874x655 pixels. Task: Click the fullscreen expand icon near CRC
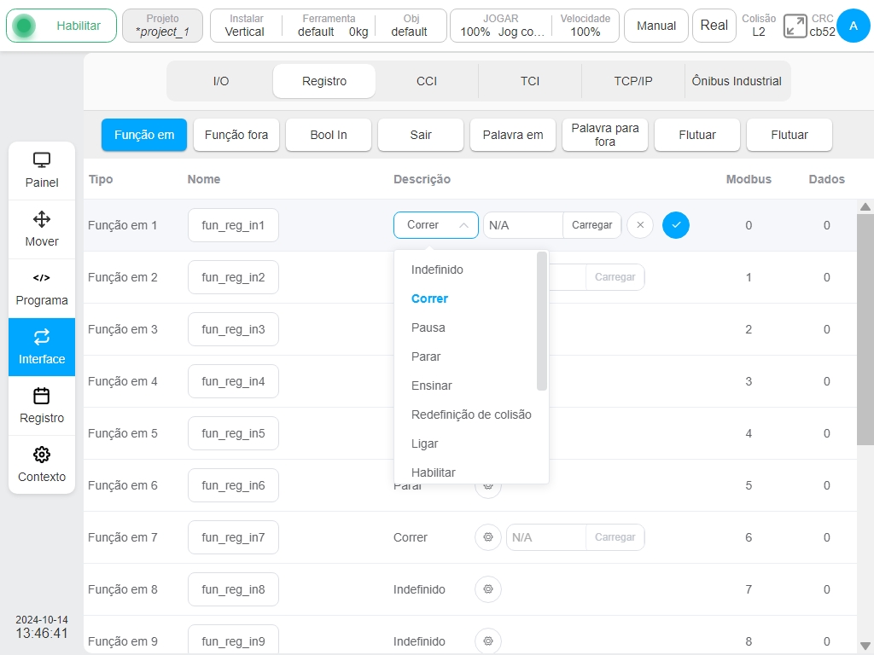pyautogui.click(x=795, y=26)
